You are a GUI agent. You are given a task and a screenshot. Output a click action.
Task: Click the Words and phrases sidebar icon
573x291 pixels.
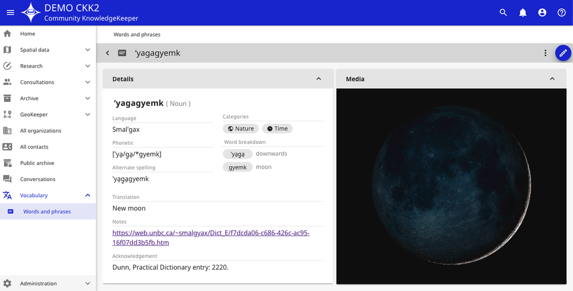10,211
